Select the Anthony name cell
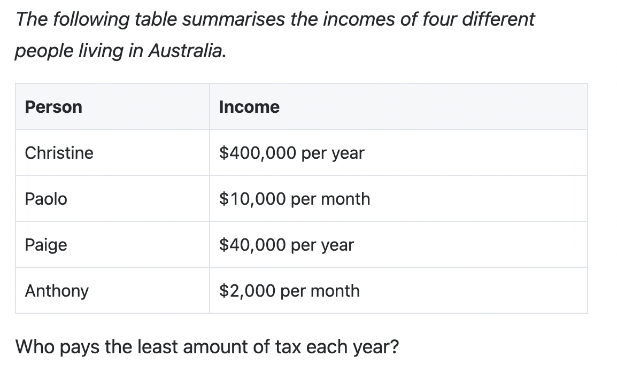617x372 pixels. [112, 291]
